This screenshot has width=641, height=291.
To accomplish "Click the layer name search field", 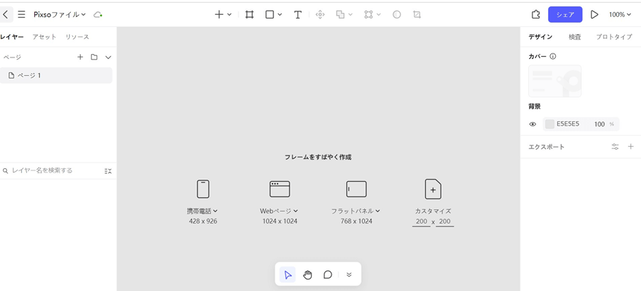I will (x=52, y=170).
